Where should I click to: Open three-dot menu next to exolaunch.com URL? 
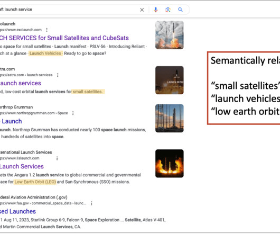[47, 30]
